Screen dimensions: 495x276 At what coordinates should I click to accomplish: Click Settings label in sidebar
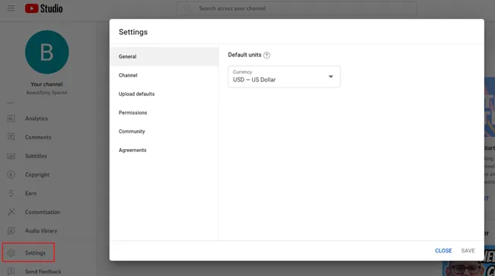[35, 252]
